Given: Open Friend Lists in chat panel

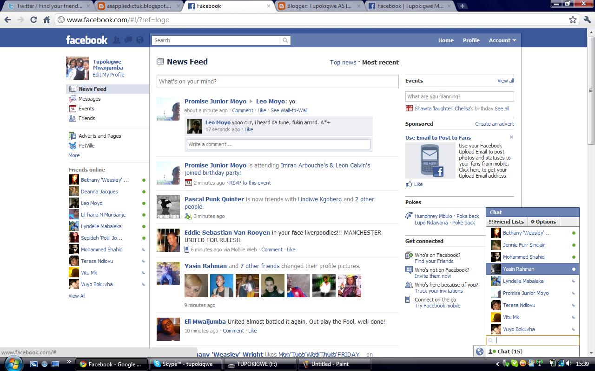Looking at the screenshot, I should [506, 222].
